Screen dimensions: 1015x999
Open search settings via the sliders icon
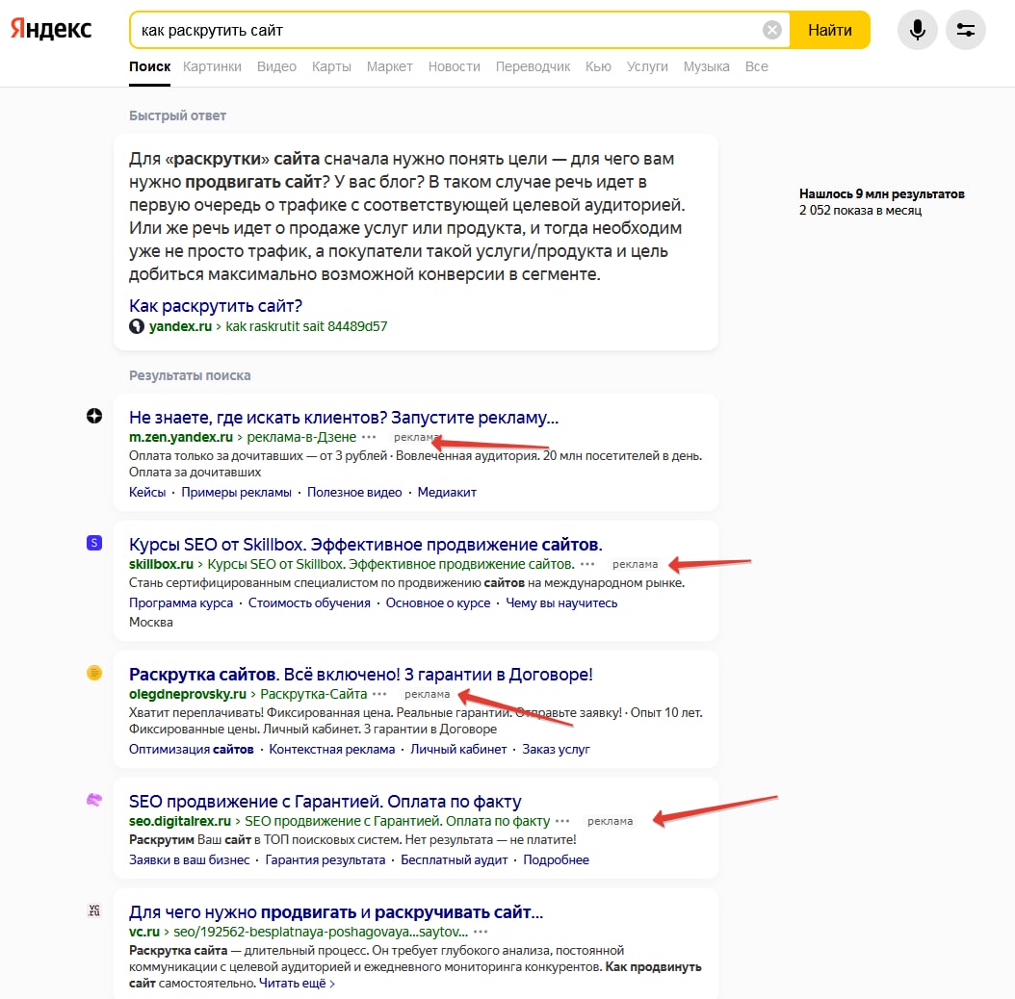point(965,30)
